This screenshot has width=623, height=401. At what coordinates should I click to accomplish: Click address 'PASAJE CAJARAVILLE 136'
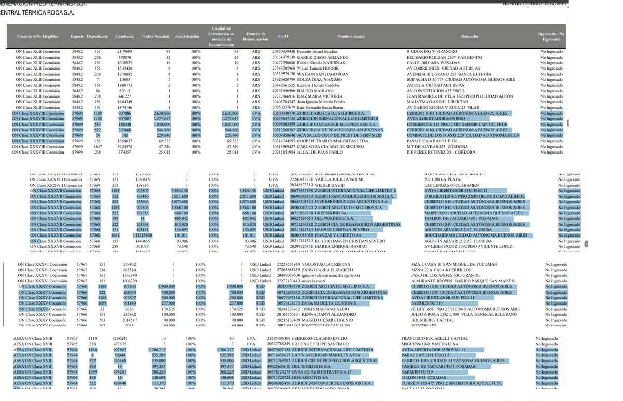coord(432,141)
